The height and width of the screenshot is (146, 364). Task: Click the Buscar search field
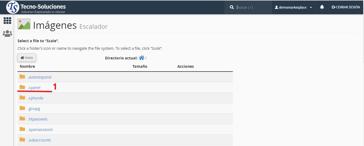pos(253,8)
